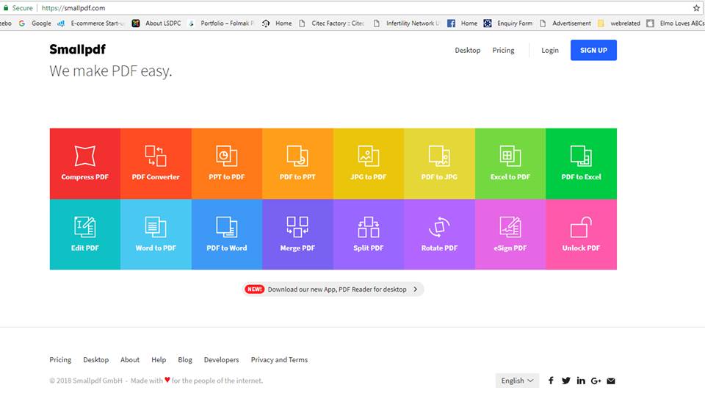The height and width of the screenshot is (396, 705).
Task: Open the Compress PDF tool
Action: [x=84, y=163]
